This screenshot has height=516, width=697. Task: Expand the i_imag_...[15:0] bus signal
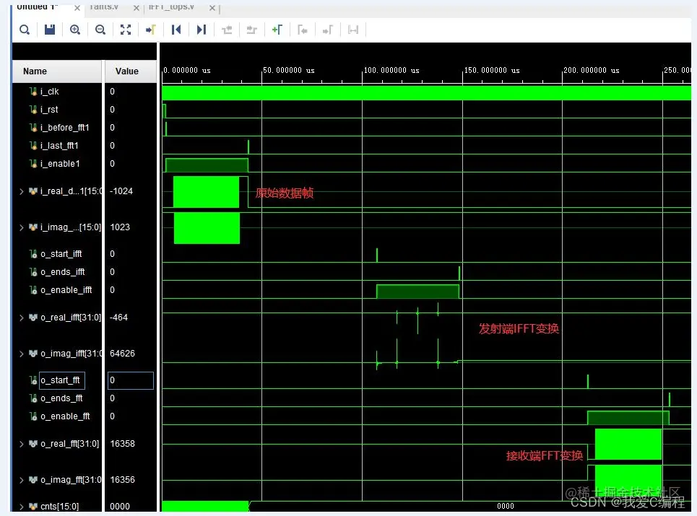coord(22,227)
